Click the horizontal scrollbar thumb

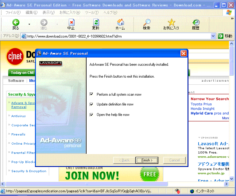pos(87,184)
